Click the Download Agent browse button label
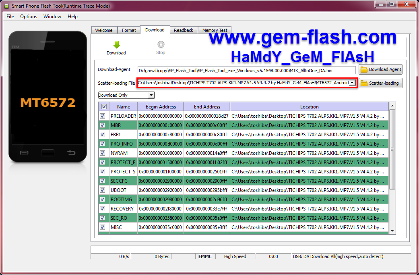 [x=385, y=70]
